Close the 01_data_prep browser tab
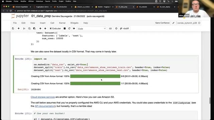Image resolution: width=214 pixels, height=120 pixels. (133, 7)
